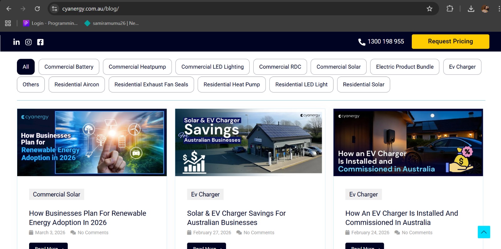The image size is (501, 249).
Task: Show Residential Heat Pump posts
Action: [232, 84]
